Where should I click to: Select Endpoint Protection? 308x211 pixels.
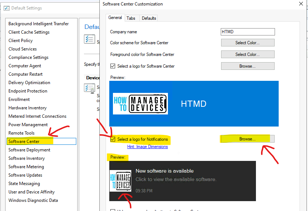[x=28, y=91]
